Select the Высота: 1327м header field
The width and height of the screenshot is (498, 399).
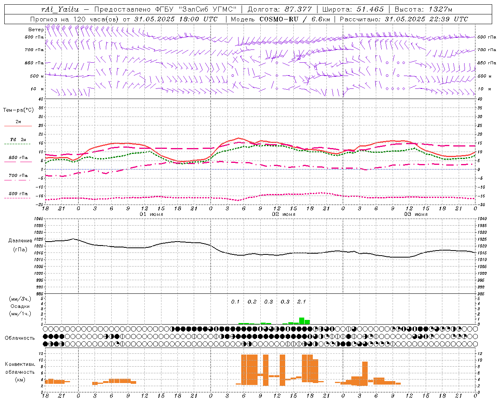423,9
